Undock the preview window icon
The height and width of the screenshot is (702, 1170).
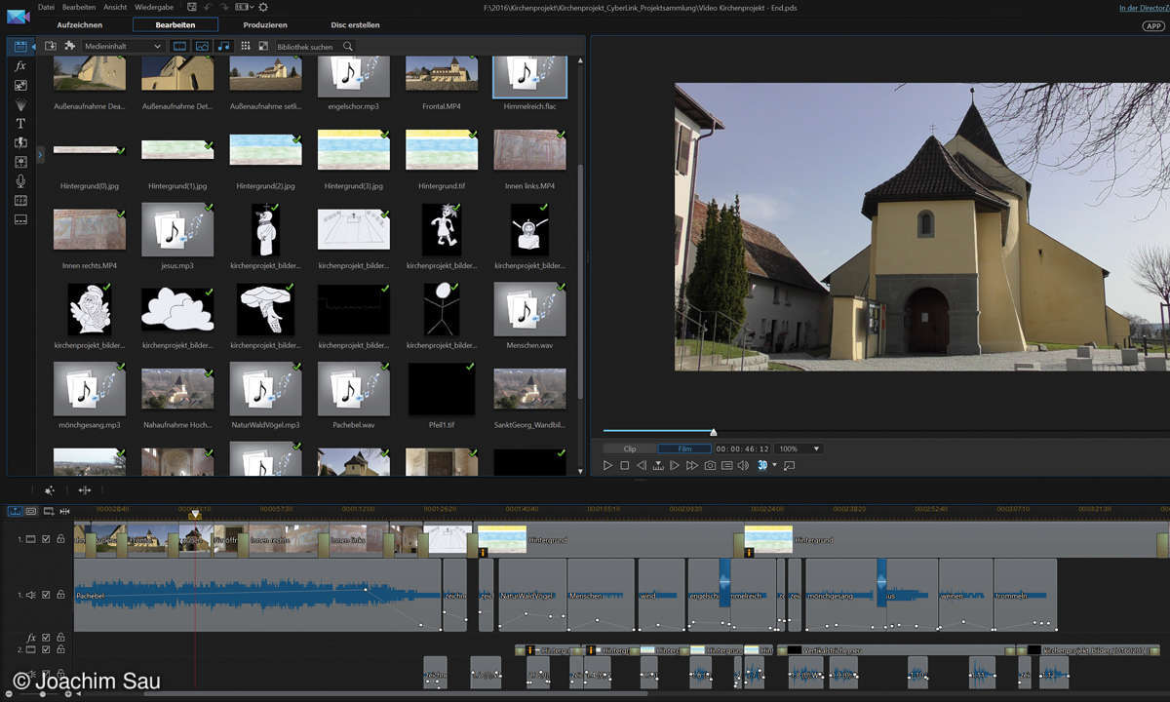(789, 466)
